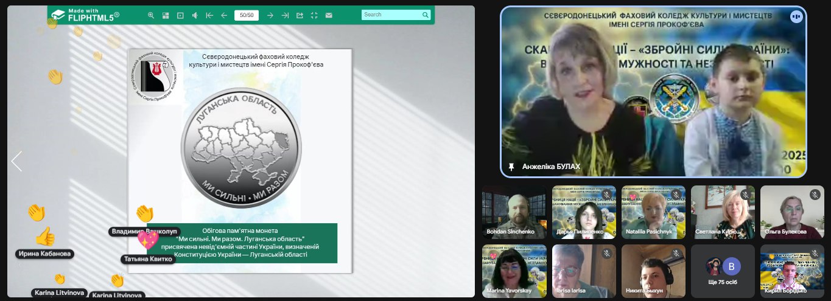This screenshot has width=831, height=301.
Task: Go to previous page arrow in toolbar
Action: [224, 15]
